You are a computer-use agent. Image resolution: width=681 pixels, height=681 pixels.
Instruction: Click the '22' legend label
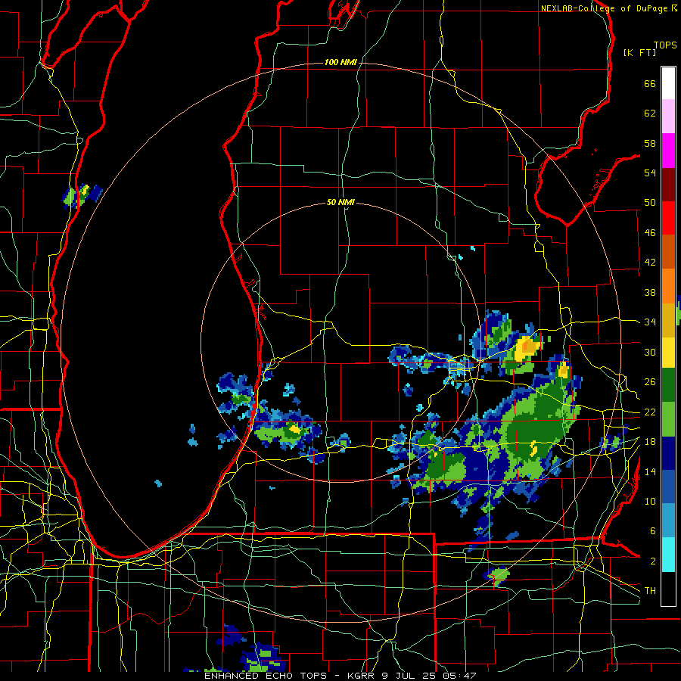[650, 412]
